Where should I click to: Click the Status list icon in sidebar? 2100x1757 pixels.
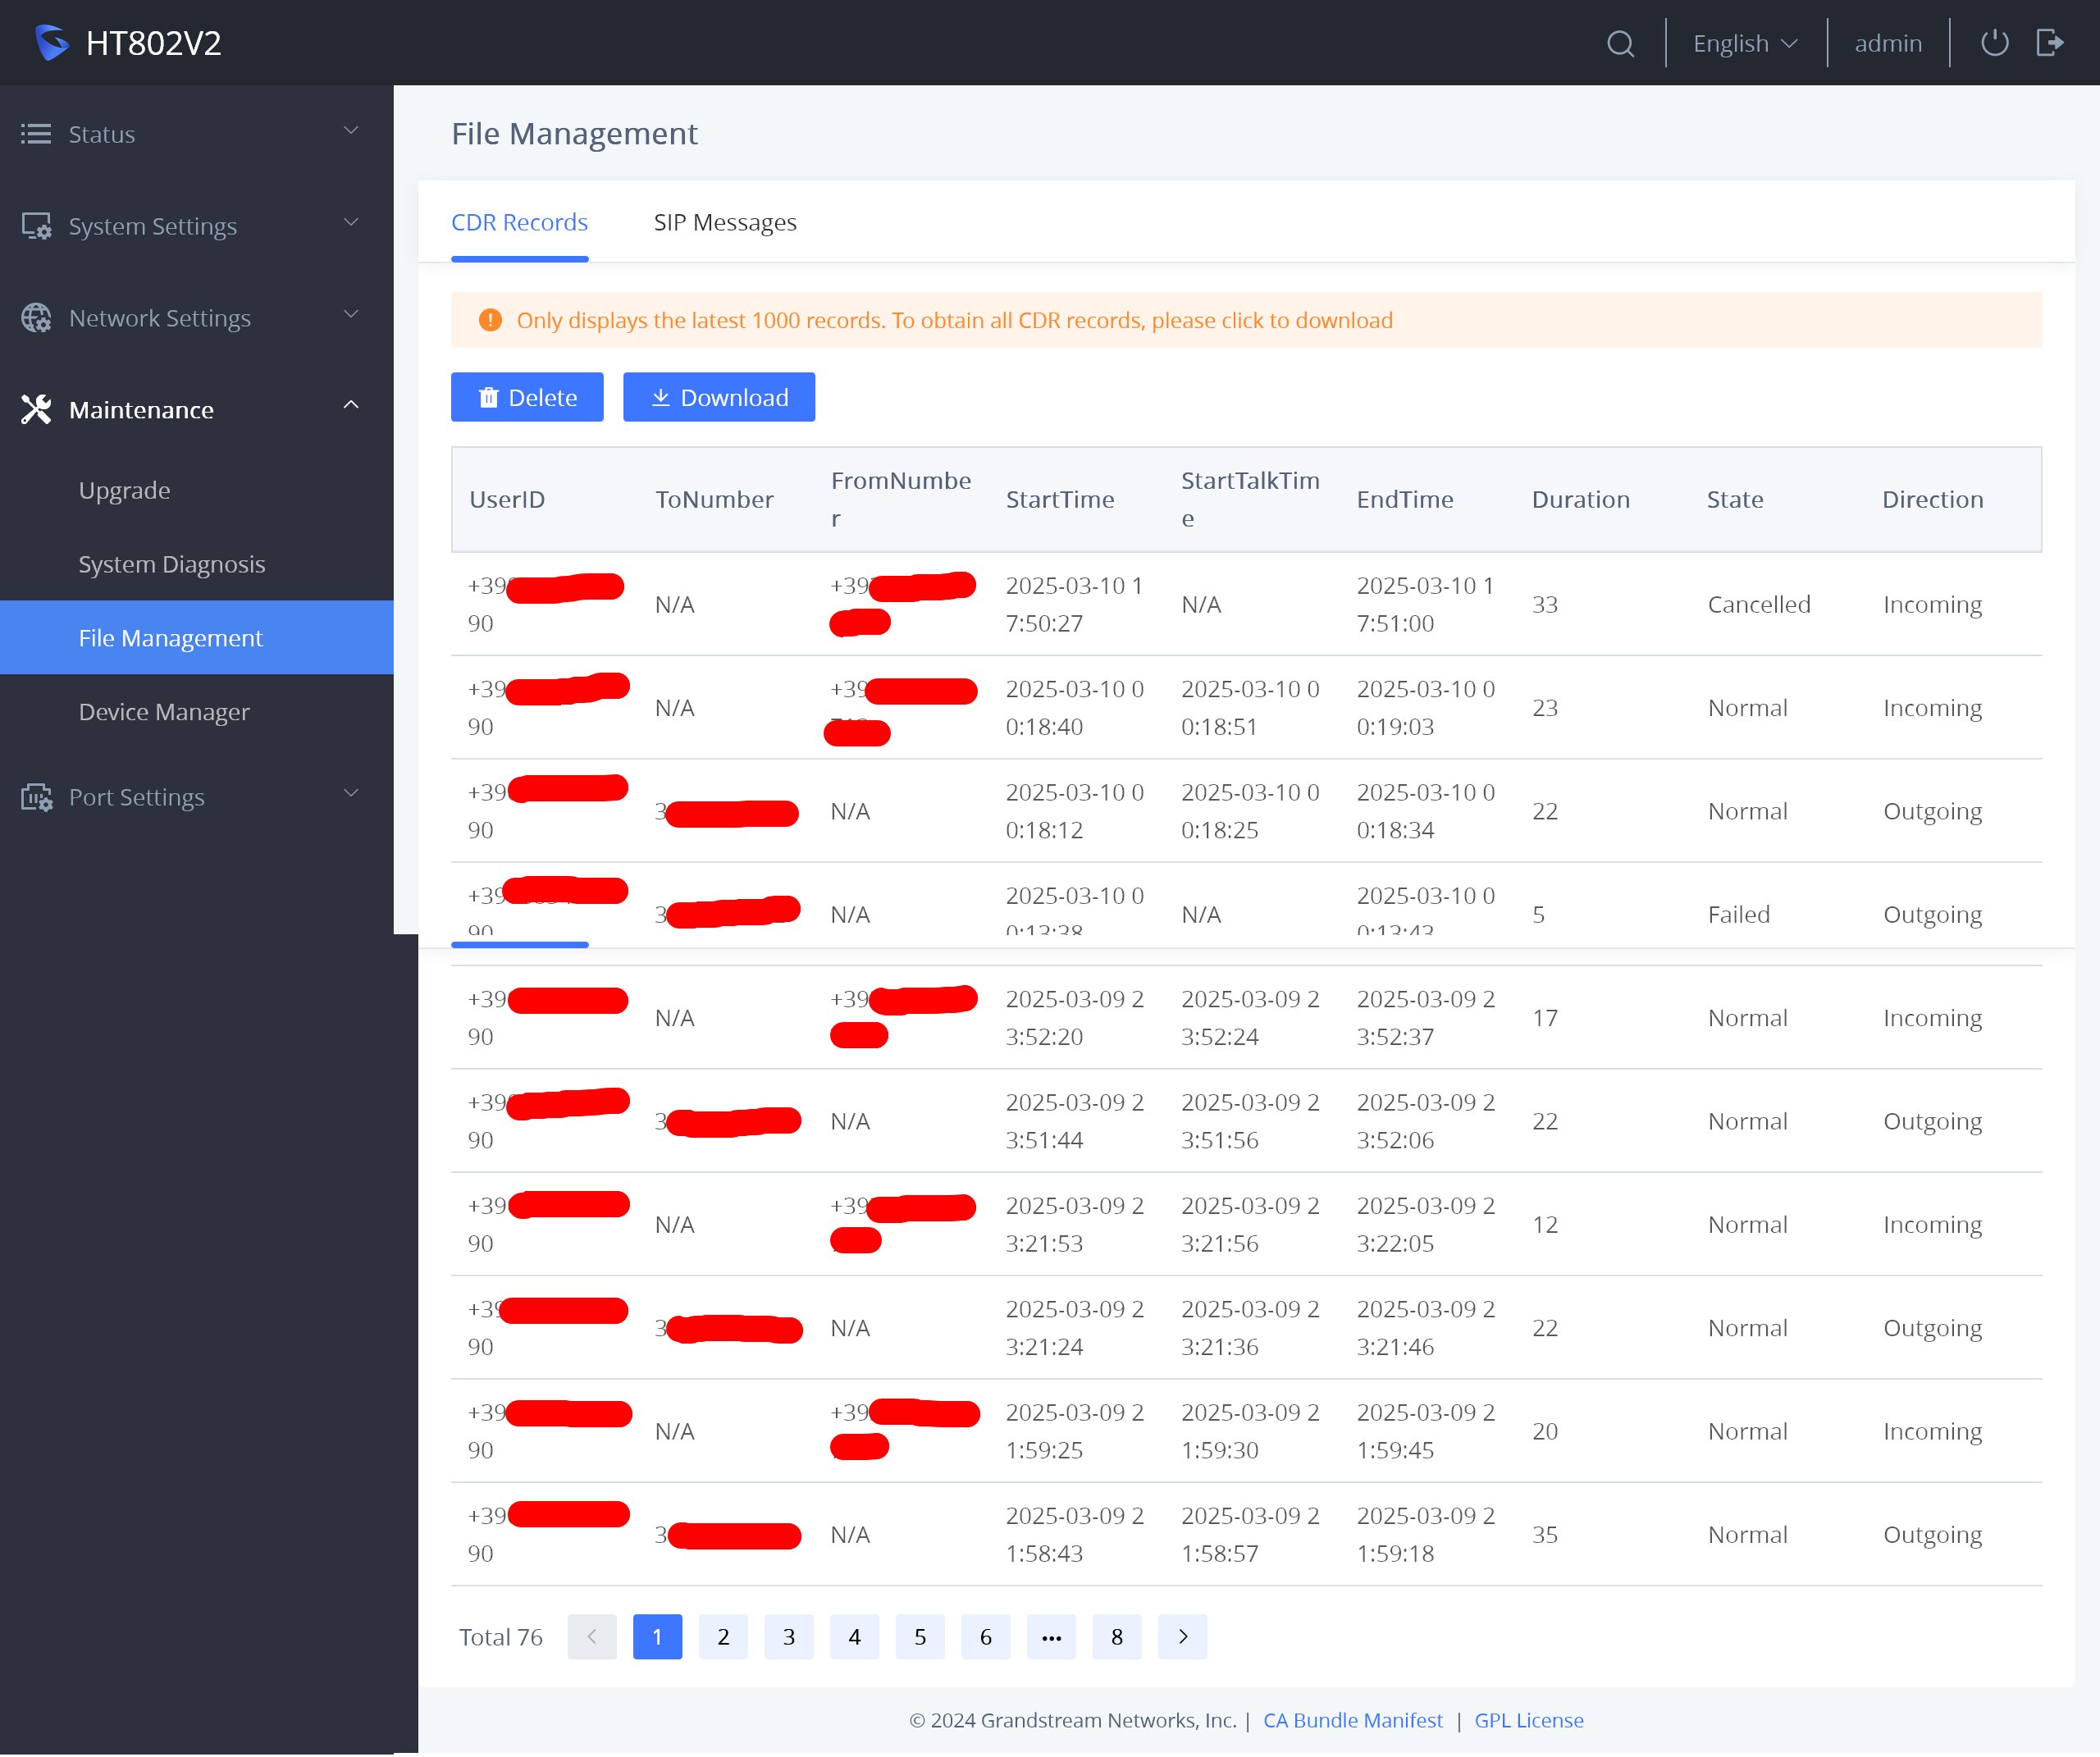36,134
